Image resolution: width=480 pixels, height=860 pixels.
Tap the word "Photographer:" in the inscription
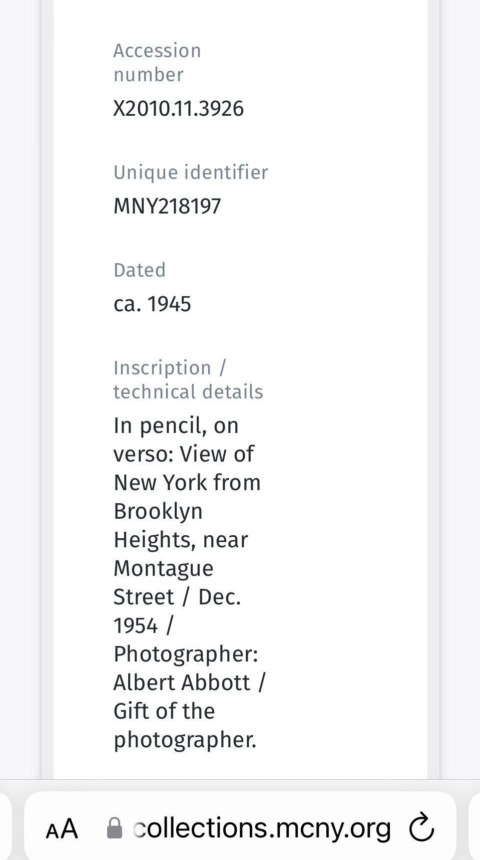(186, 654)
